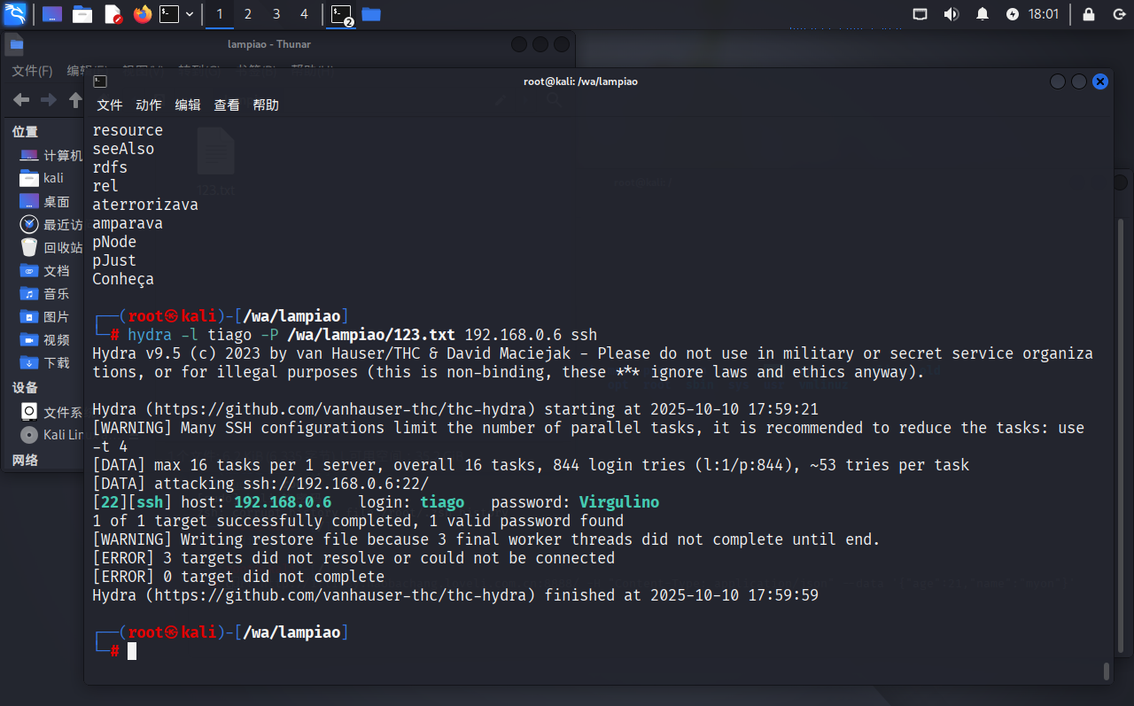The height and width of the screenshot is (706, 1134).
Task: Open the network connection tray icon
Action: (x=920, y=14)
